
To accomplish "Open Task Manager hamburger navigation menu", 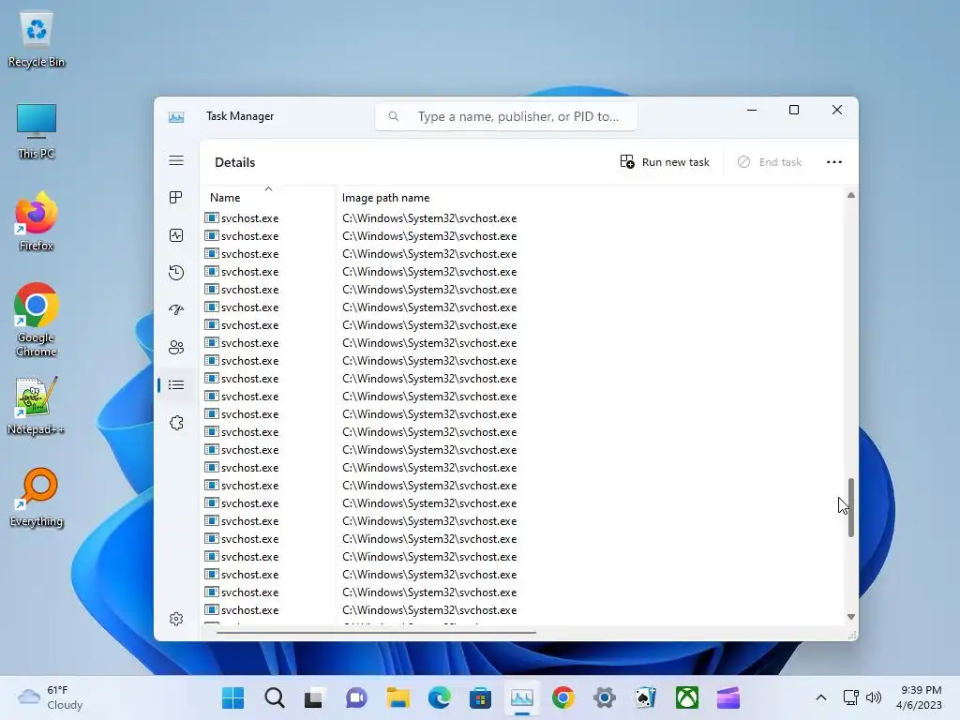I will coord(176,160).
